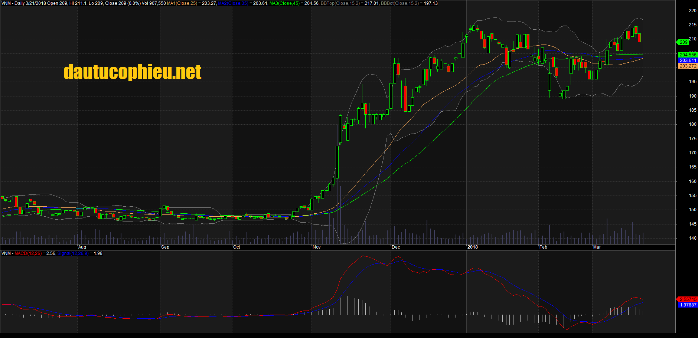Select the Dec label on the time axis
Image resolution: width=698 pixels, height=338 pixels.
(x=396, y=247)
